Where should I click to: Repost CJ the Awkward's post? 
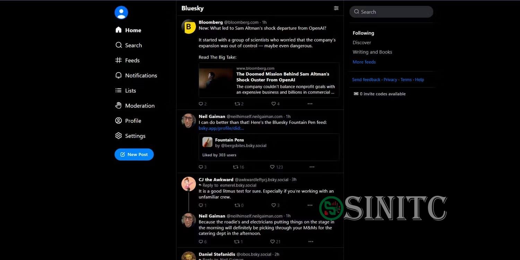pyautogui.click(x=239, y=205)
